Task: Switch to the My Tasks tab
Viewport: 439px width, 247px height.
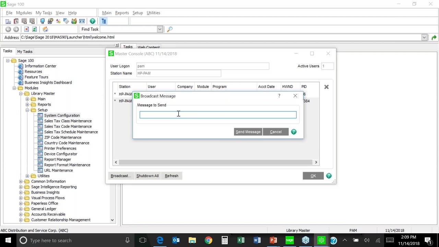Action: [x=25, y=51]
